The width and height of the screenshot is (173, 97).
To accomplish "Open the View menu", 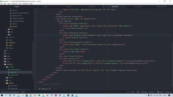I will click(x=9, y=4).
